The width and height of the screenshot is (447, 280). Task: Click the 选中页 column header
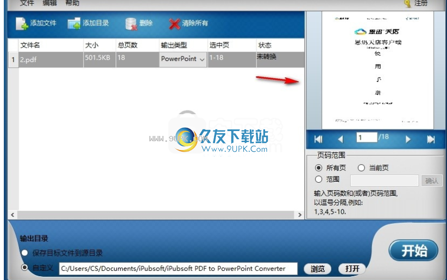click(232, 45)
